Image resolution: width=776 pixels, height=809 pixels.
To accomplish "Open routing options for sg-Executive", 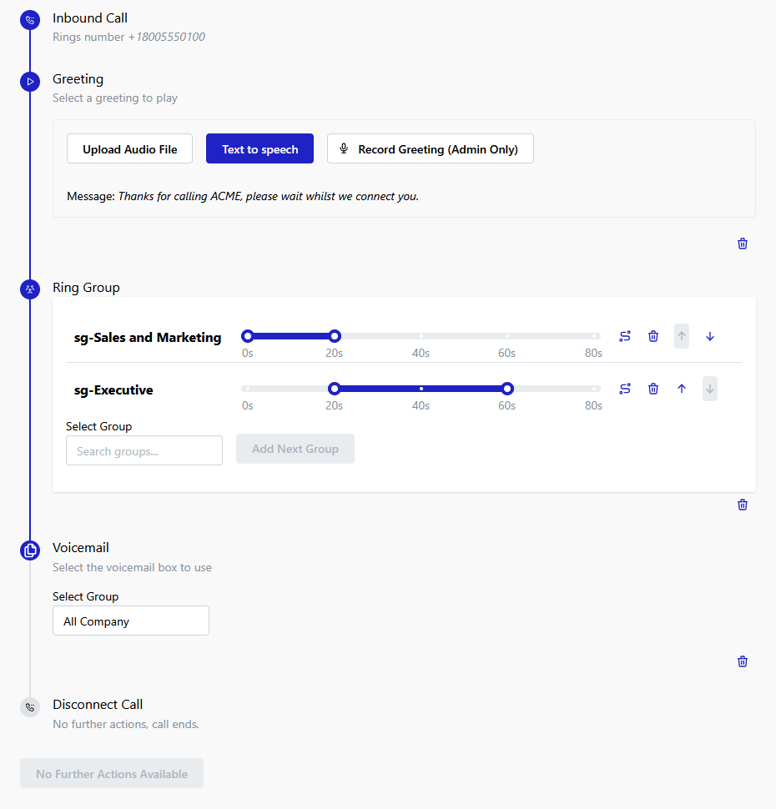I will tap(625, 389).
